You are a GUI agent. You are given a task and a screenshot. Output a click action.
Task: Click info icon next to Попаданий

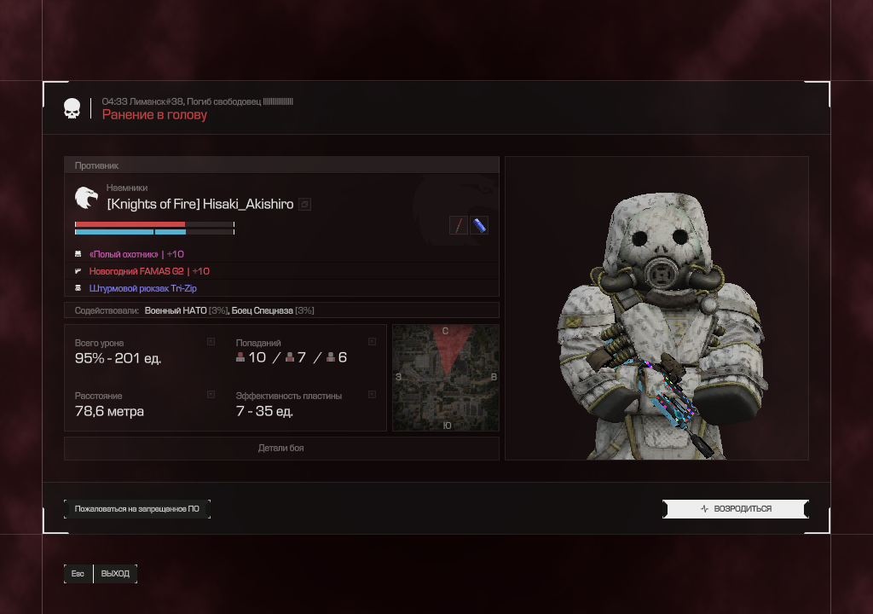click(x=372, y=342)
